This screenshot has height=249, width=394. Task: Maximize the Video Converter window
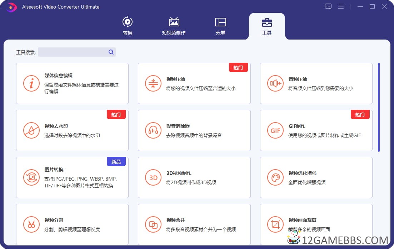372,6
